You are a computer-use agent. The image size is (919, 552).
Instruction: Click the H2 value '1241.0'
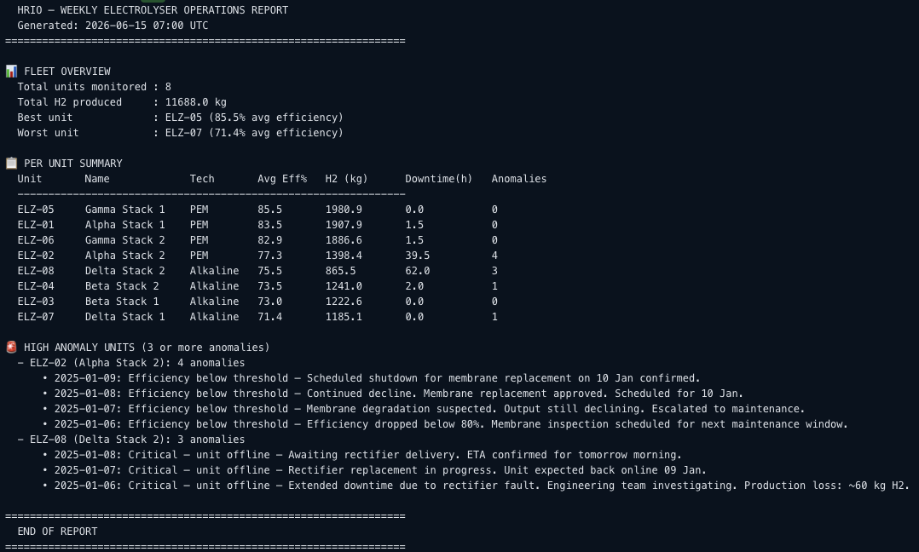click(x=344, y=285)
